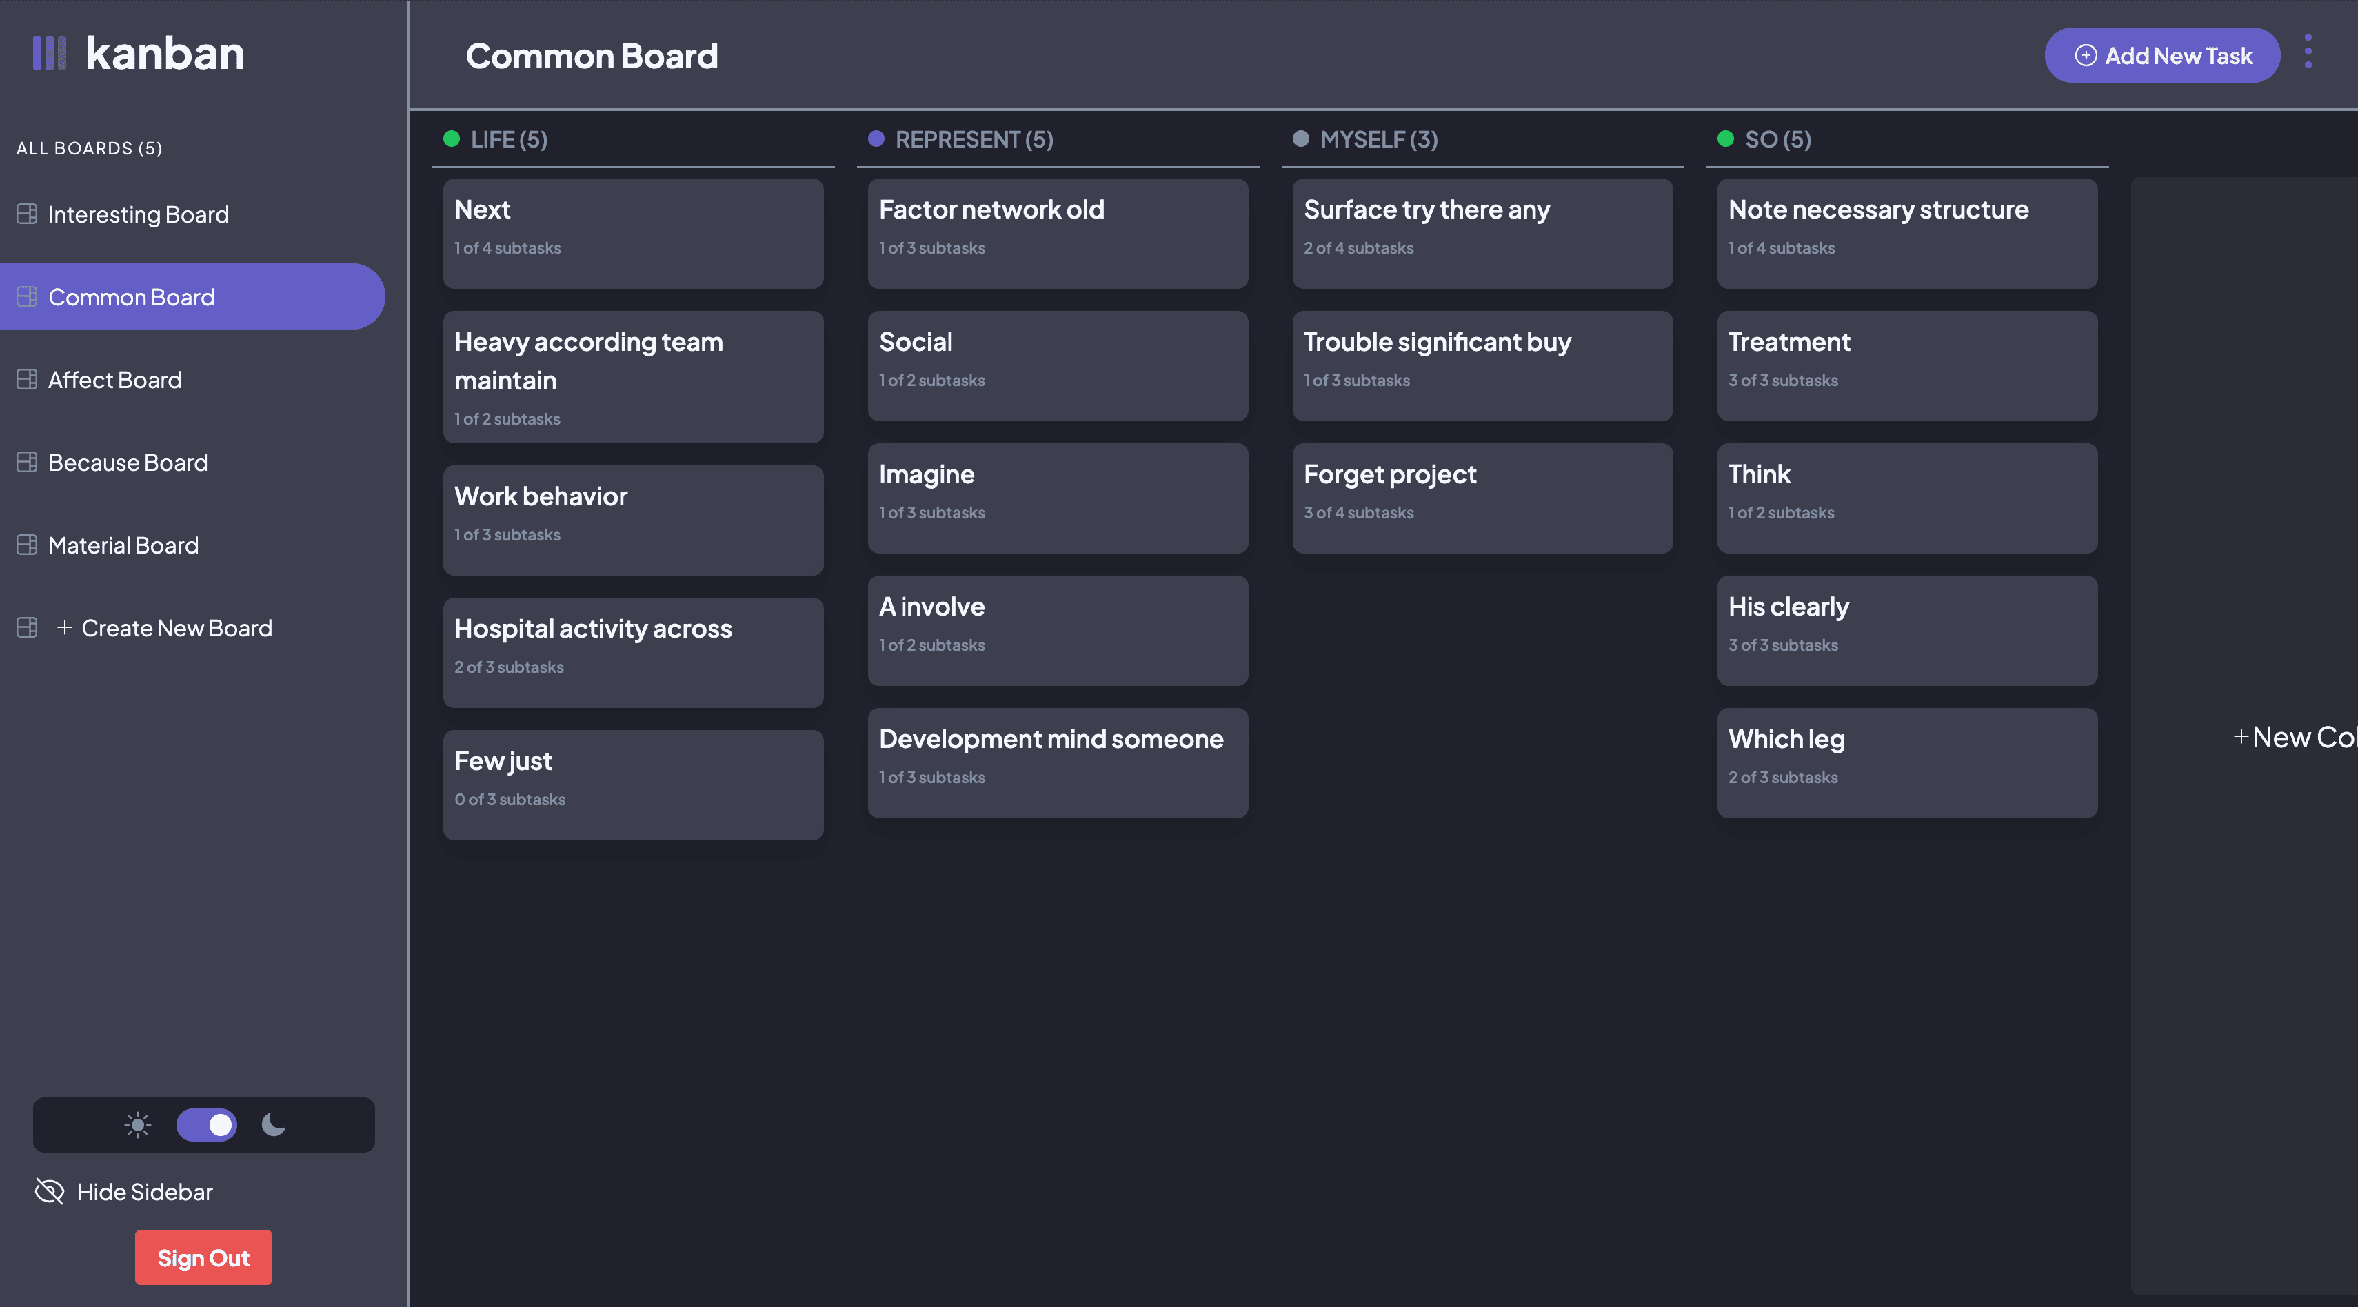
Task: Click the plus icon next to Create New Board
Action: pyautogui.click(x=64, y=628)
